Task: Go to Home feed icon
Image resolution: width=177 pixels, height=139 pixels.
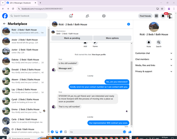Action: point(71,16)
